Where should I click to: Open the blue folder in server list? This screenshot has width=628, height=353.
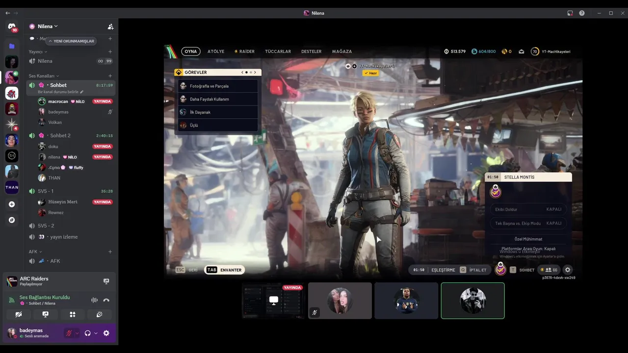coord(12,46)
